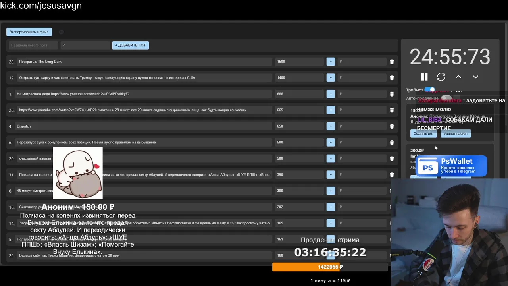The height and width of the screenshot is (286, 508).
Task: Toggle the Авто-продление switch
Action: [x=446, y=98]
